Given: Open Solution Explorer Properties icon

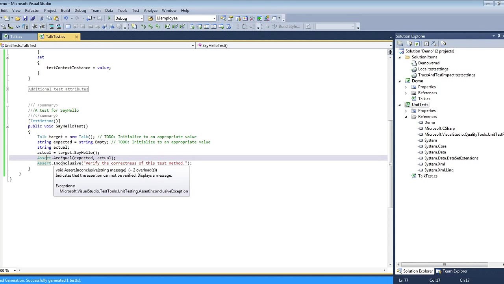Looking at the screenshot, I should (400, 44).
